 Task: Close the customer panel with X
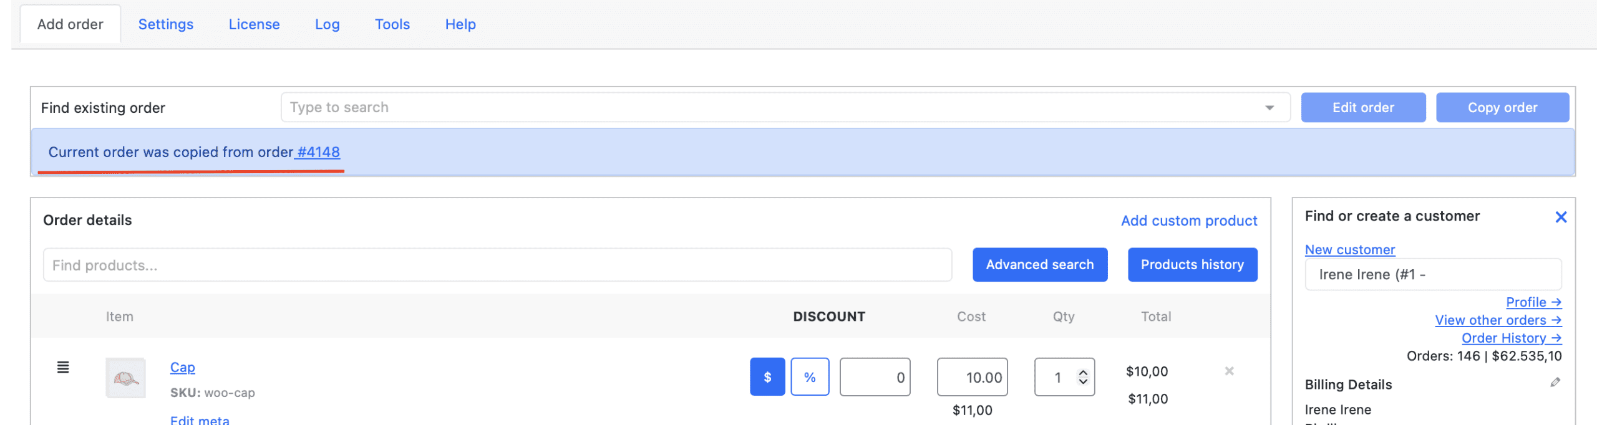point(1561,217)
